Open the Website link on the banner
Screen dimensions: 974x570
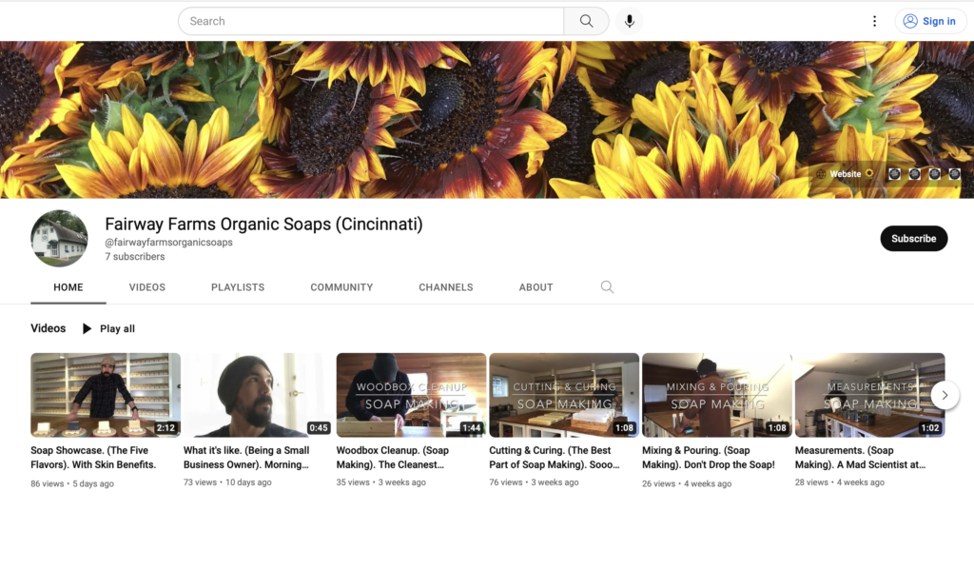[845, 174]
